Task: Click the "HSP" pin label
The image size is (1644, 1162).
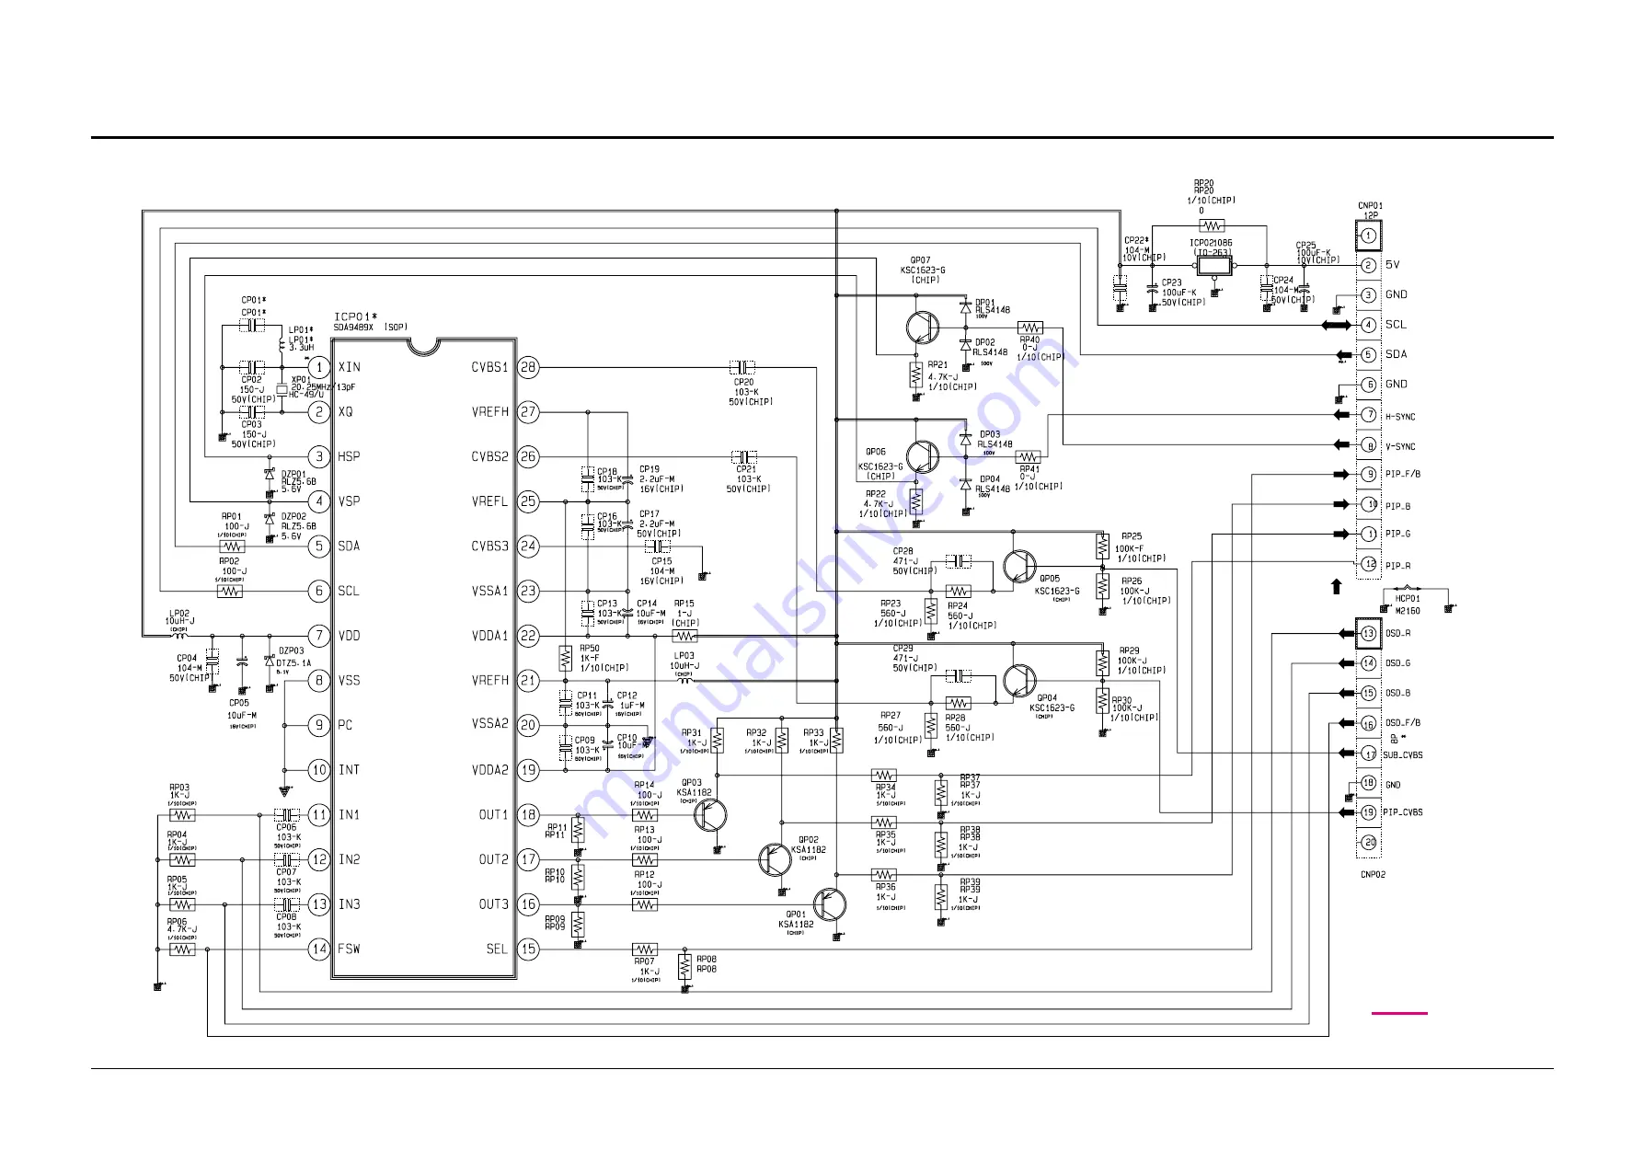Action: coord(350,456)
